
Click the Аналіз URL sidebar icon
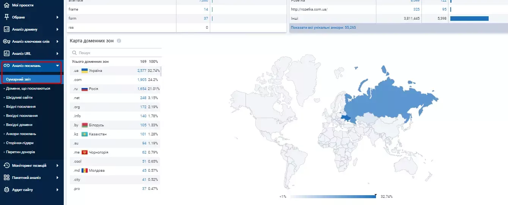[6, 53]
